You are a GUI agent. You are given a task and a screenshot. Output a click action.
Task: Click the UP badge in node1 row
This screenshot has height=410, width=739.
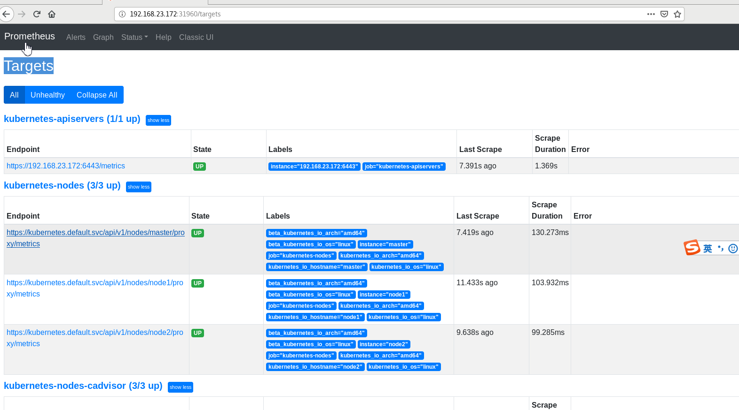(197, 283)
